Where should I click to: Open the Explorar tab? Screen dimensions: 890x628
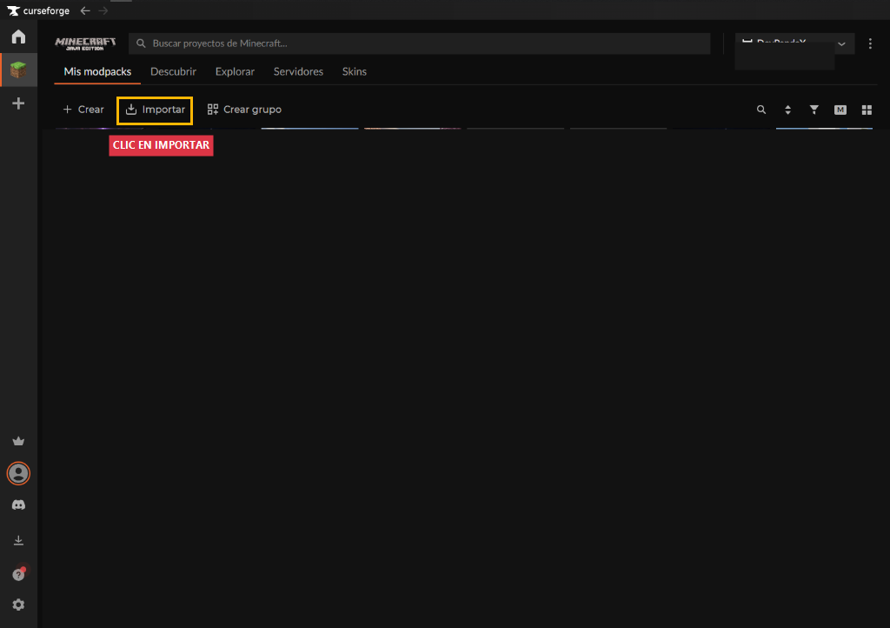[235, 71]
